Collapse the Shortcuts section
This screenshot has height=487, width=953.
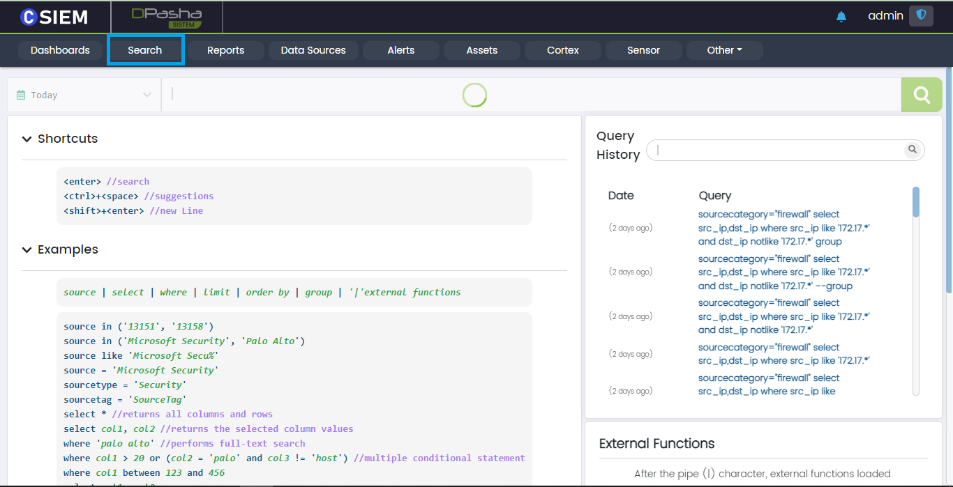point(27,139)
